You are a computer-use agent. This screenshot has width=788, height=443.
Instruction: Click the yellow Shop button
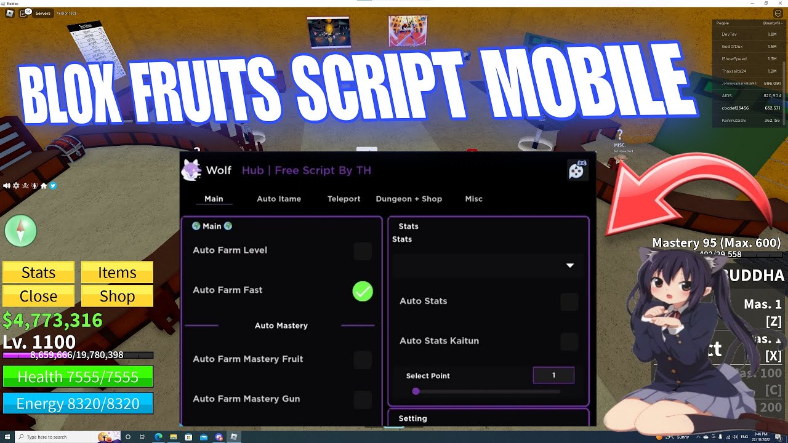click(x=117, y=296)
